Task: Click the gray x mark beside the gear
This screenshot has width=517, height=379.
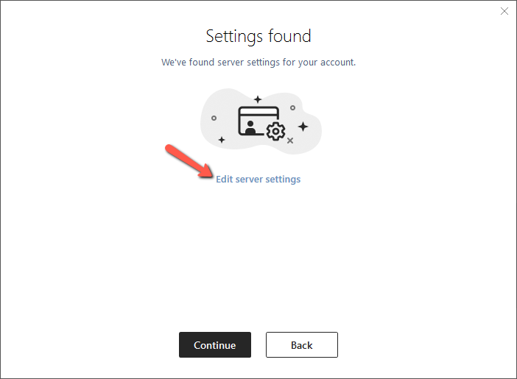Action: (x=290, y=141)
